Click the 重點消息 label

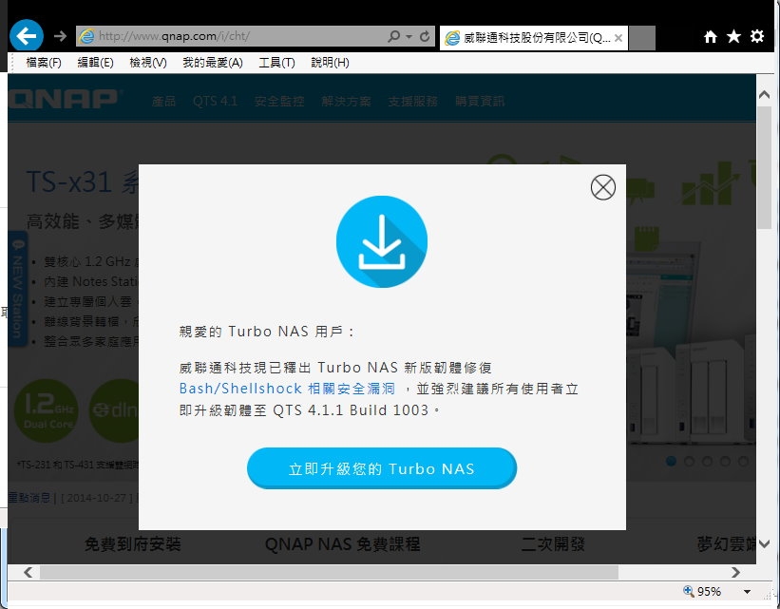pos(29,497)
